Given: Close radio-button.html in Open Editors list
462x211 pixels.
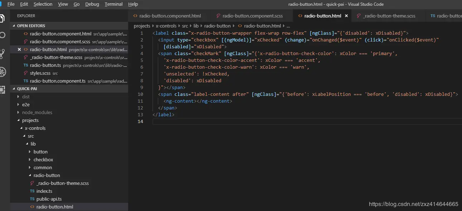Looking at the screenshot, I should coord(19,50).
